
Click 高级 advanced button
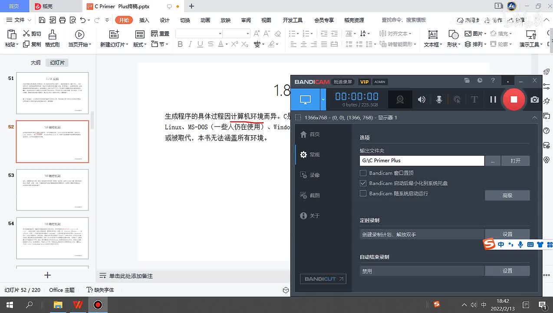tap(507, 196)
